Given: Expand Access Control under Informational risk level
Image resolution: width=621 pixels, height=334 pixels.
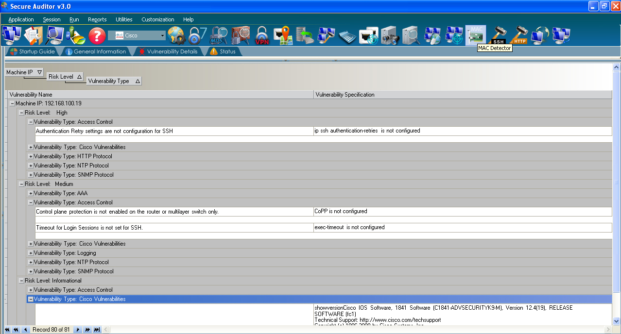Looking at the screenshot, I should 31,290.
